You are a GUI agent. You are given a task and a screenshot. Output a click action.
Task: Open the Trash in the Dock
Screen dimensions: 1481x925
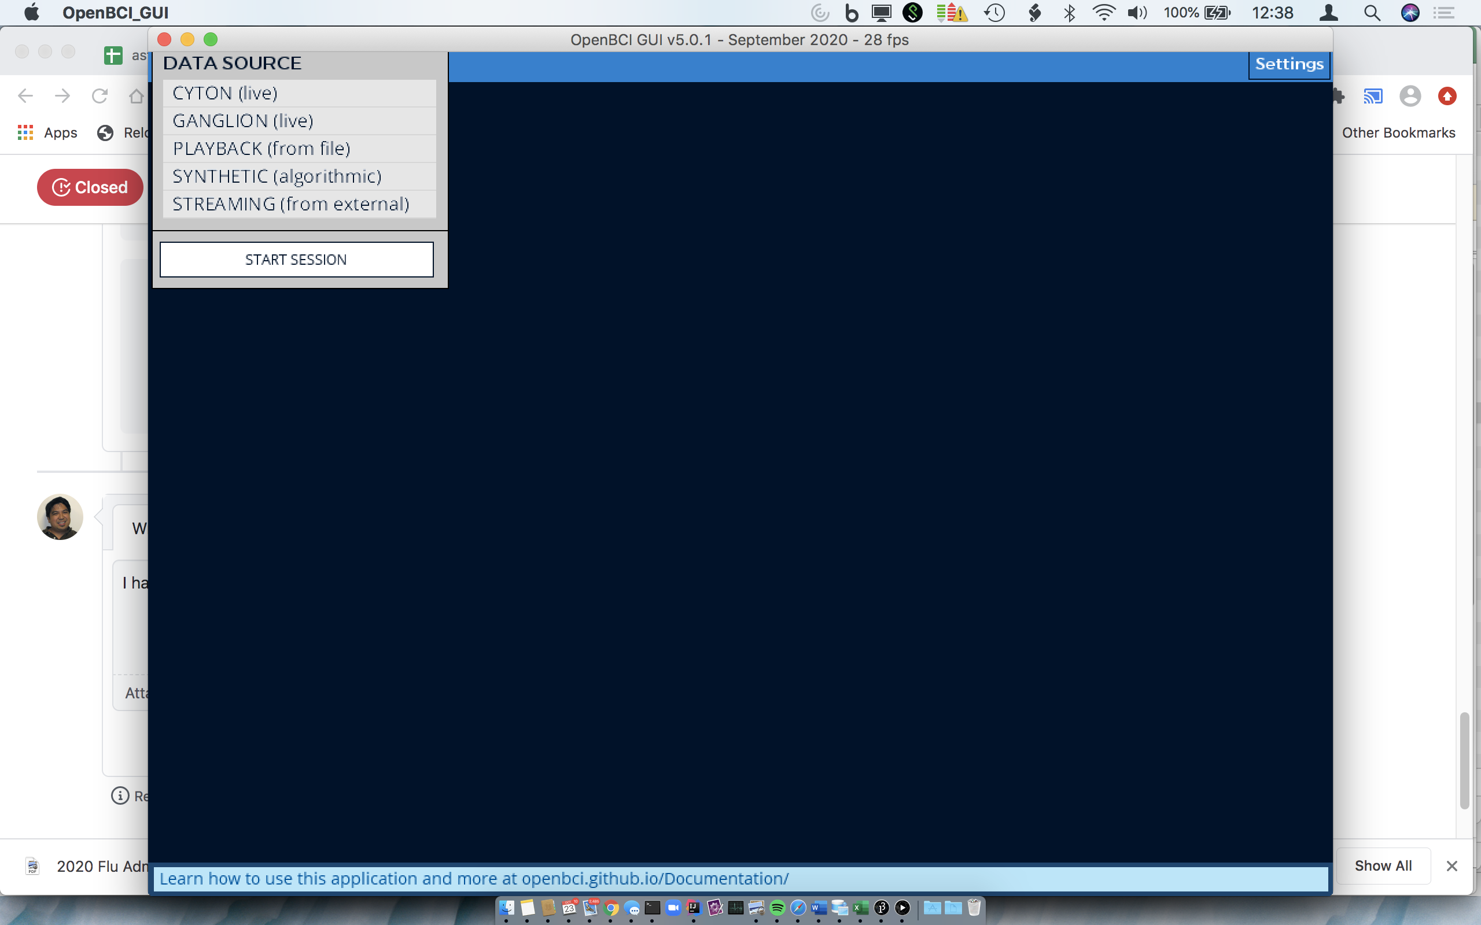point(974,908)
